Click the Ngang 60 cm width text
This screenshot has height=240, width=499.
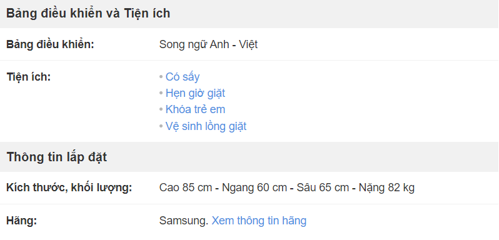click(x=255, y=188)
